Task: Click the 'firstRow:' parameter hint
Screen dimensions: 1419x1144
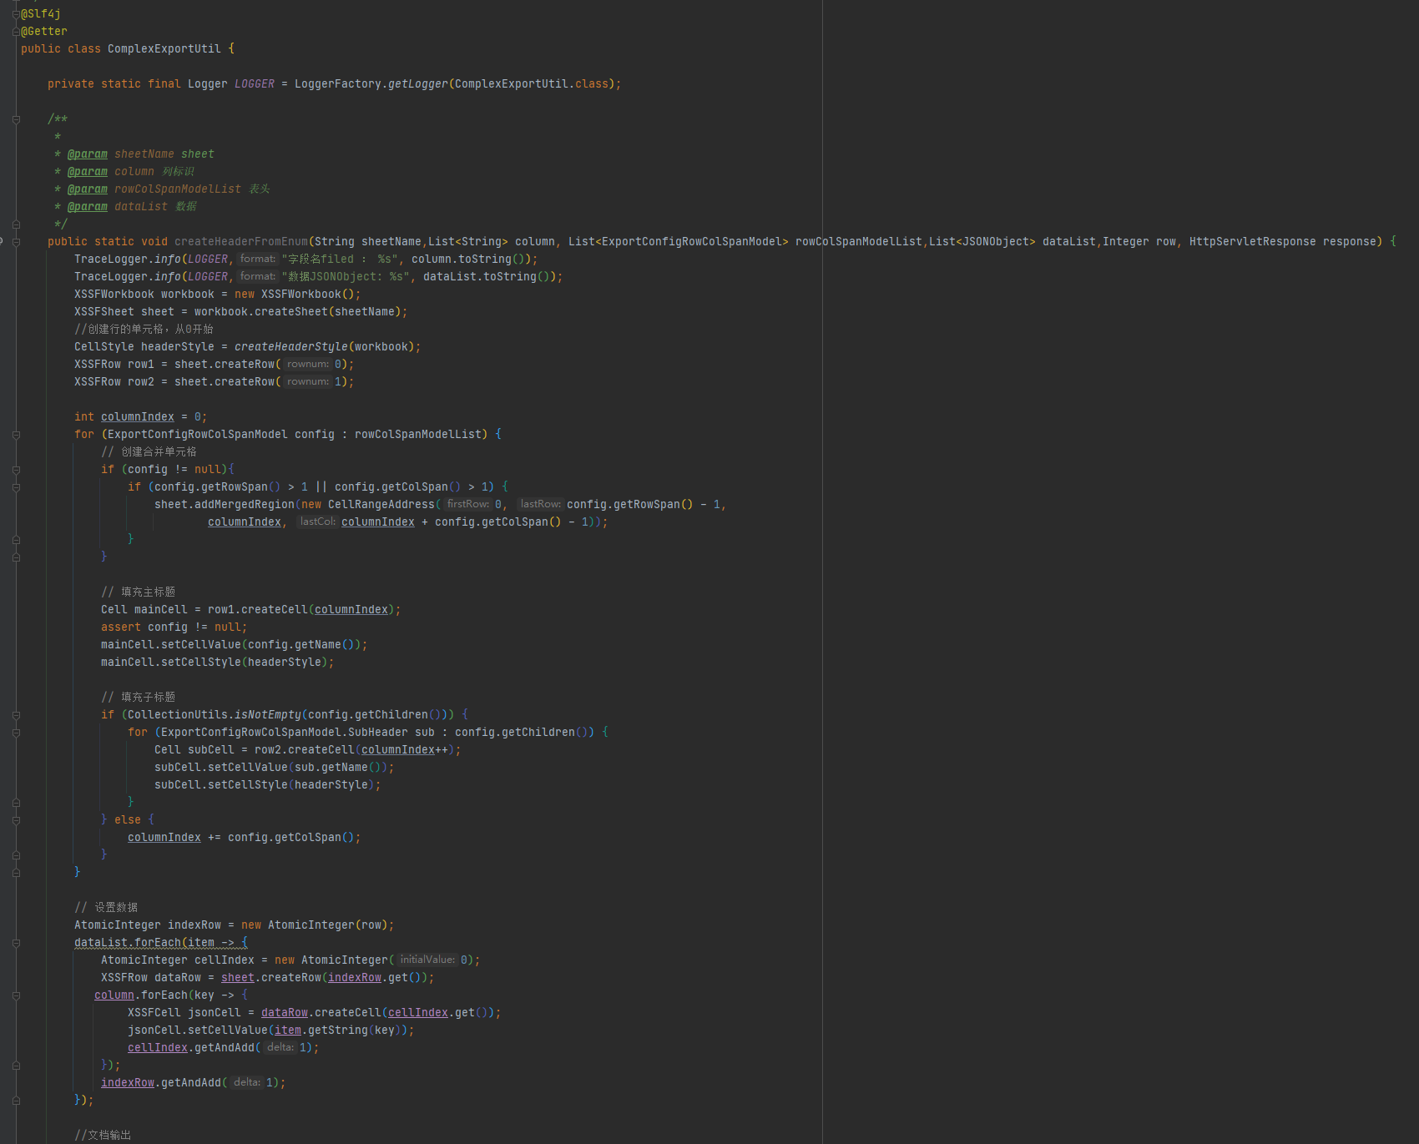Action: pyautogui.click(x=467, y=505)
